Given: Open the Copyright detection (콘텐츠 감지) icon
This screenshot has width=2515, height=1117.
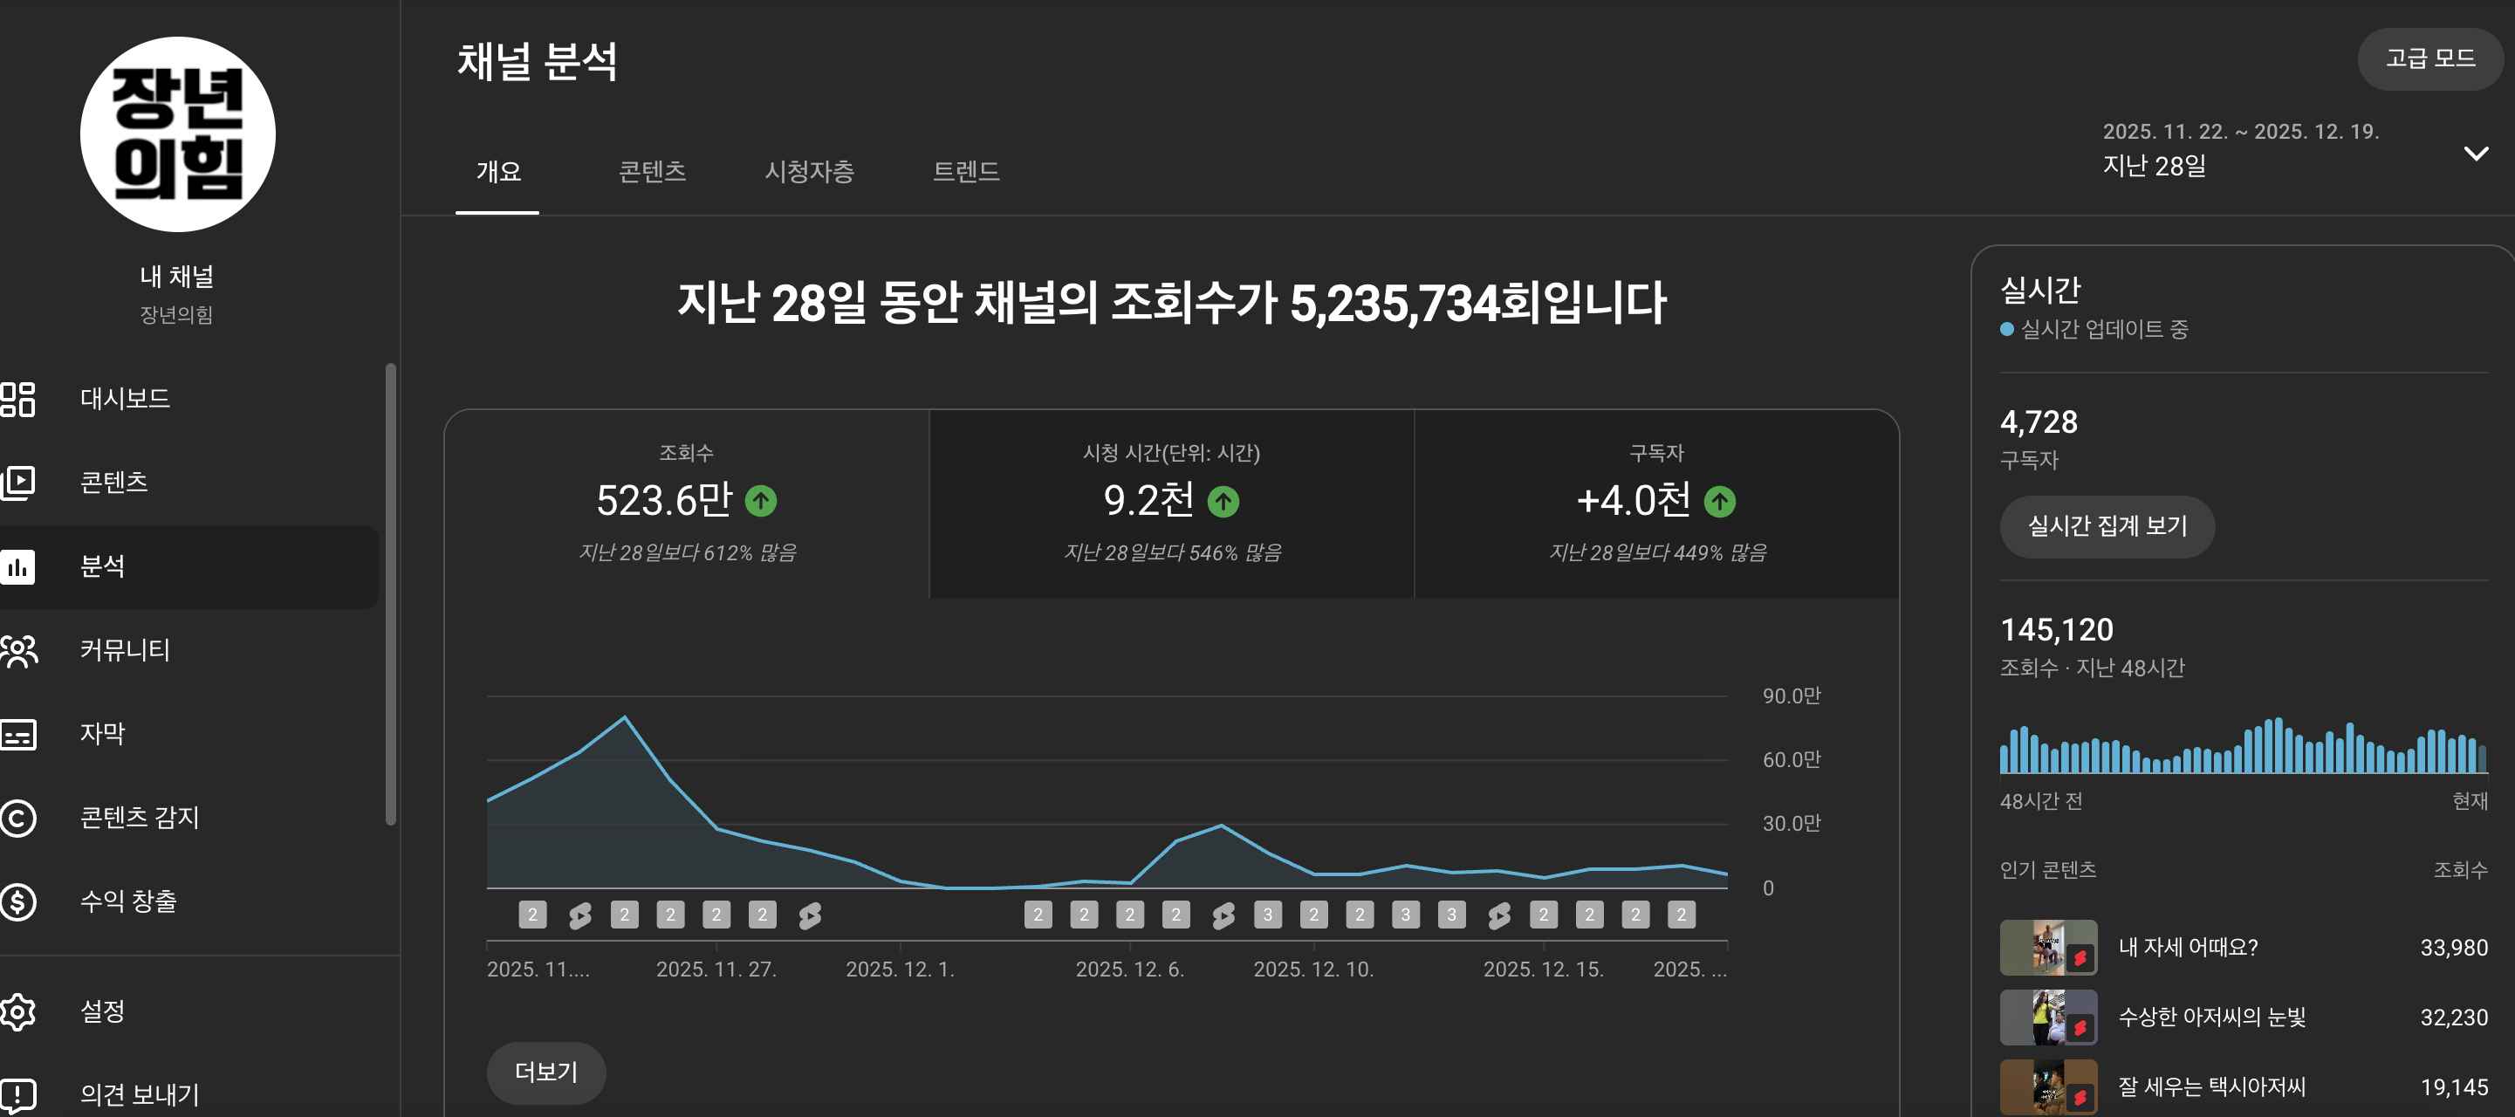Looking at the screenshot, I should pyautogui.click(x=17, y=819).
